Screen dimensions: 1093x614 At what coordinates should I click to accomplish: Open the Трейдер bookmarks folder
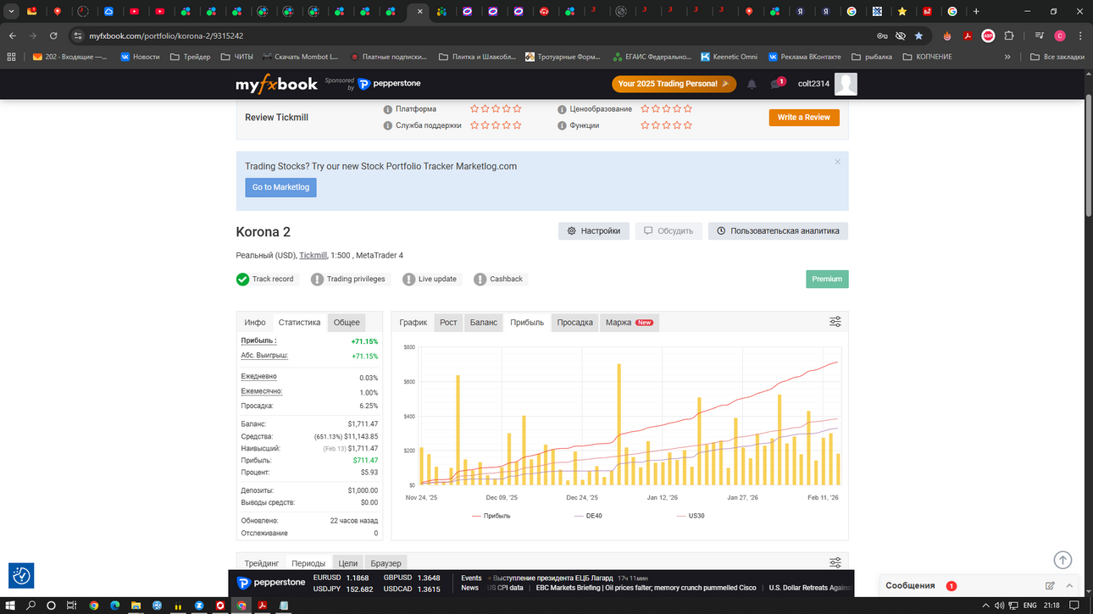click(x=190, y=57)
